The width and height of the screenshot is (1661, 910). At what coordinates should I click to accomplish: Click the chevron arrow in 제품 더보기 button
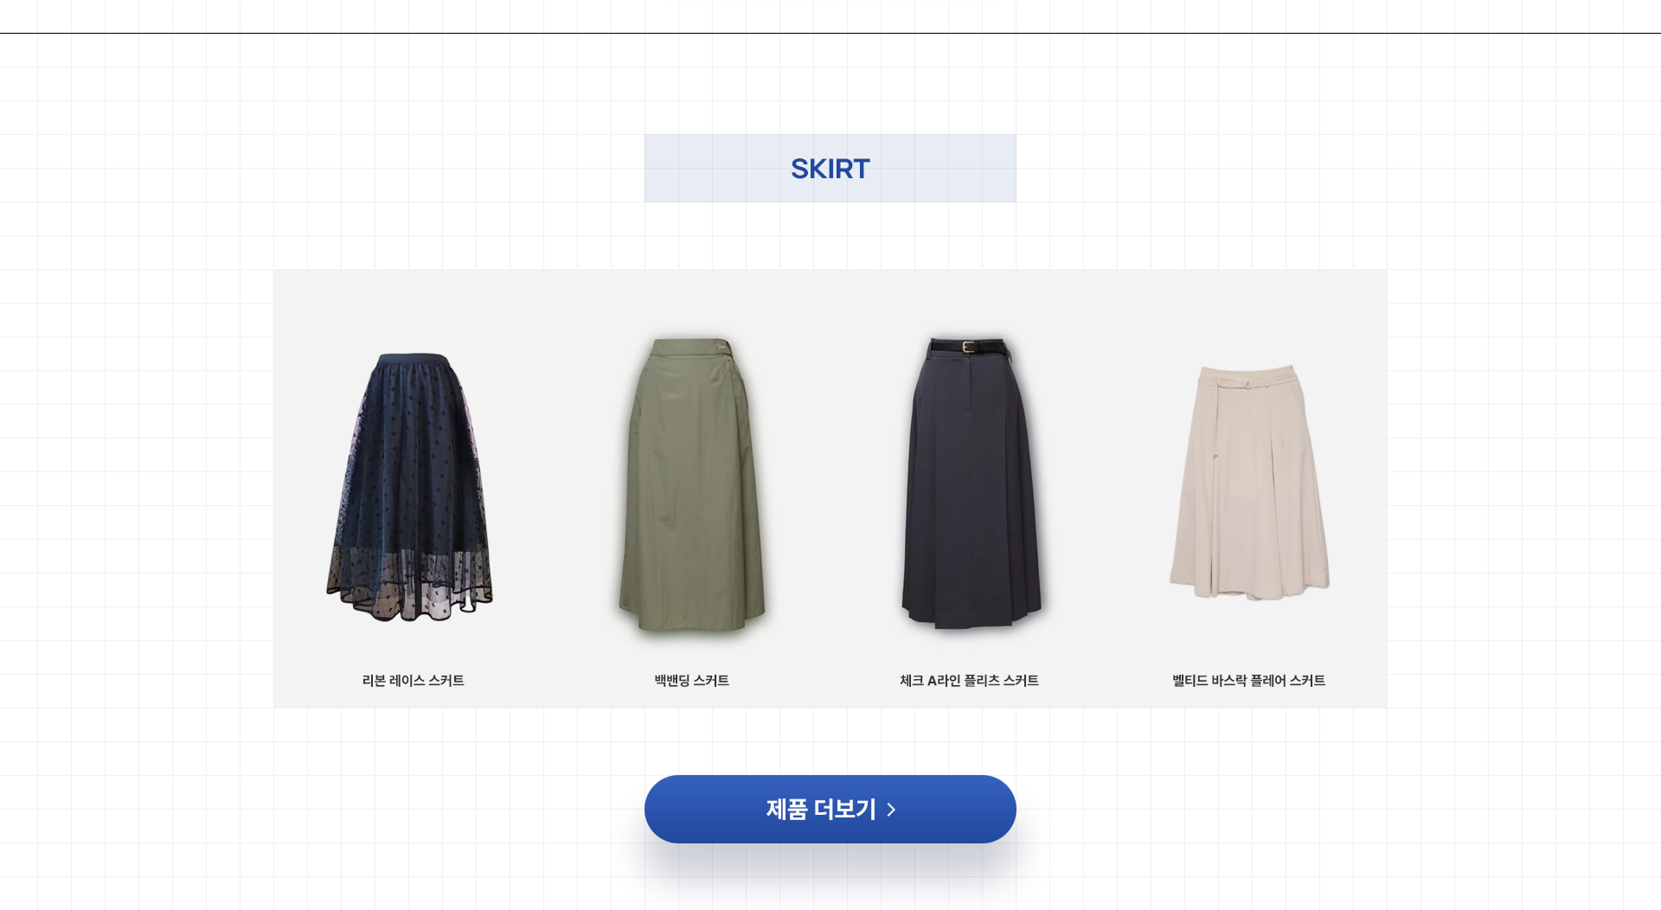[x=891, y=810]
